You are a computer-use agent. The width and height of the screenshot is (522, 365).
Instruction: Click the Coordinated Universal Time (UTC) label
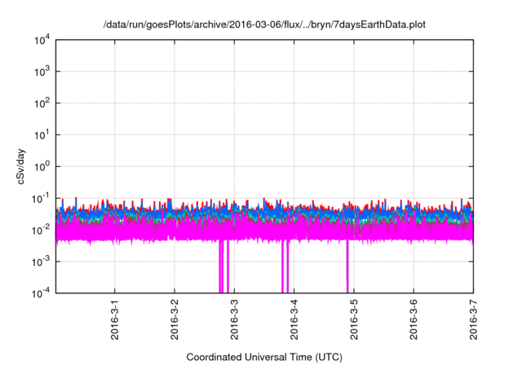264,358
